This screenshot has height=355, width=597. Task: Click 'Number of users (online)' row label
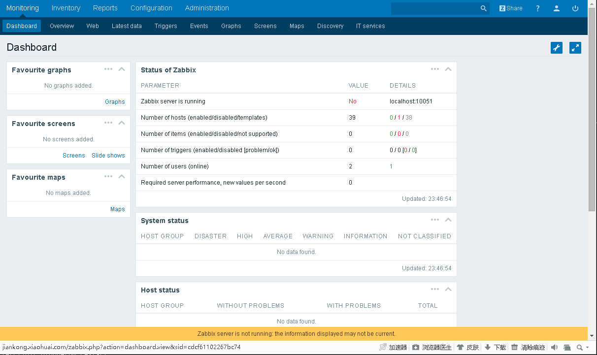coord(175,166)
